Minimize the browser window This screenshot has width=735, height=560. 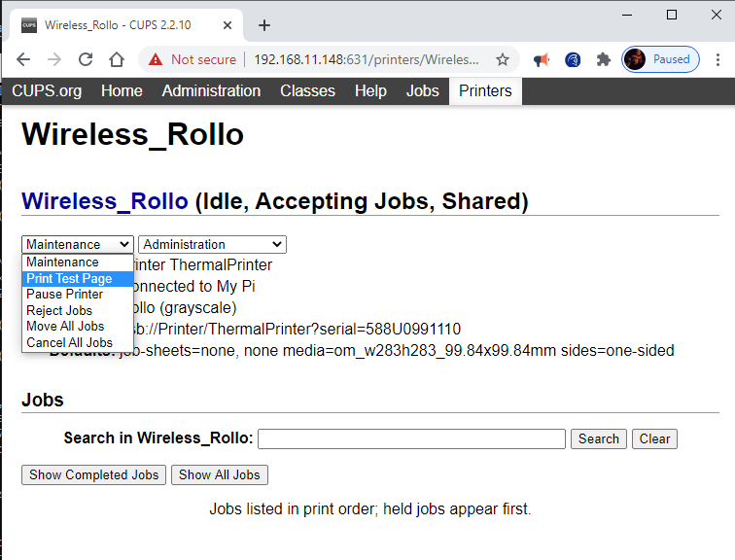627,15
